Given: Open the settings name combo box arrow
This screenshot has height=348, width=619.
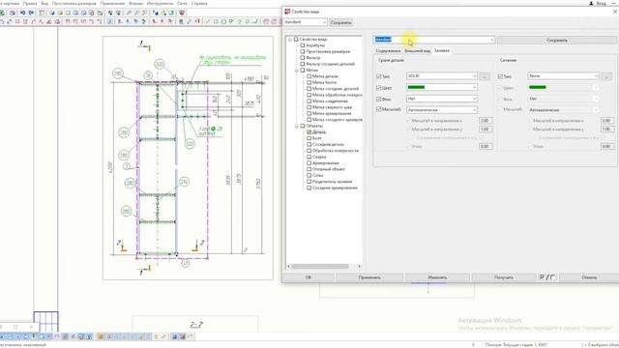Looking at the screenshot, I should [491, 40].
